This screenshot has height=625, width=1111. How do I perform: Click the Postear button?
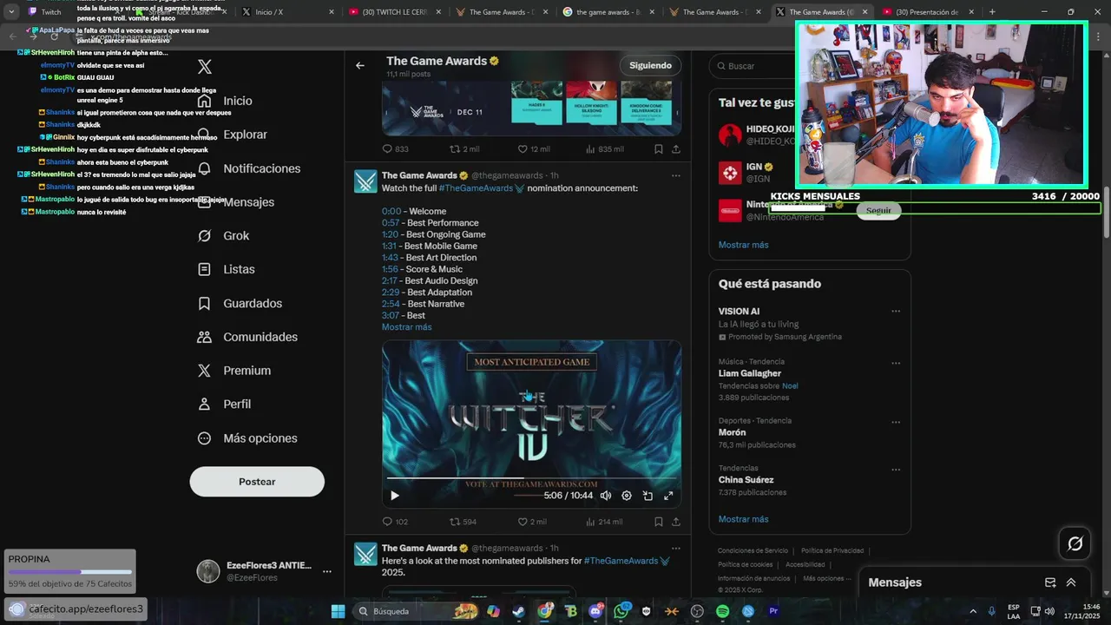(257, 482)
